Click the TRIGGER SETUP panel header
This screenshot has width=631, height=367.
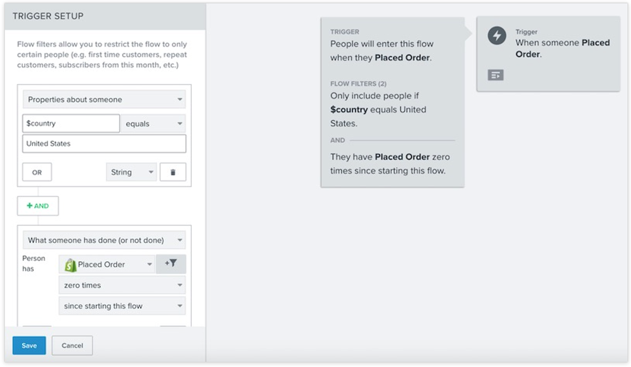pyautogui.click(x=105, y=16)
